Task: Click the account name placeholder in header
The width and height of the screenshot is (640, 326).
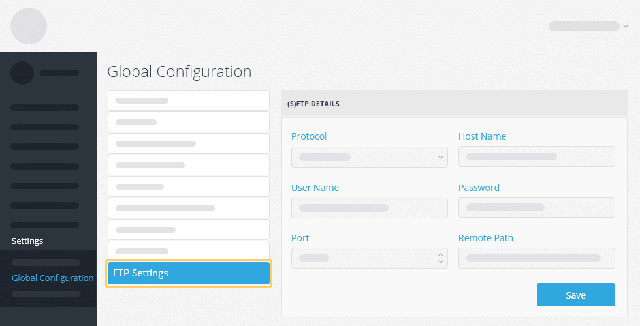Action: [584, 26]
